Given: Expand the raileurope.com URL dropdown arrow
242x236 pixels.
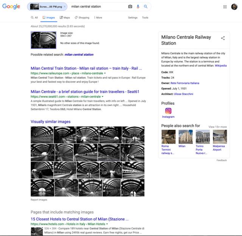Looking at the screenshot, I should [x=105, y=73].
